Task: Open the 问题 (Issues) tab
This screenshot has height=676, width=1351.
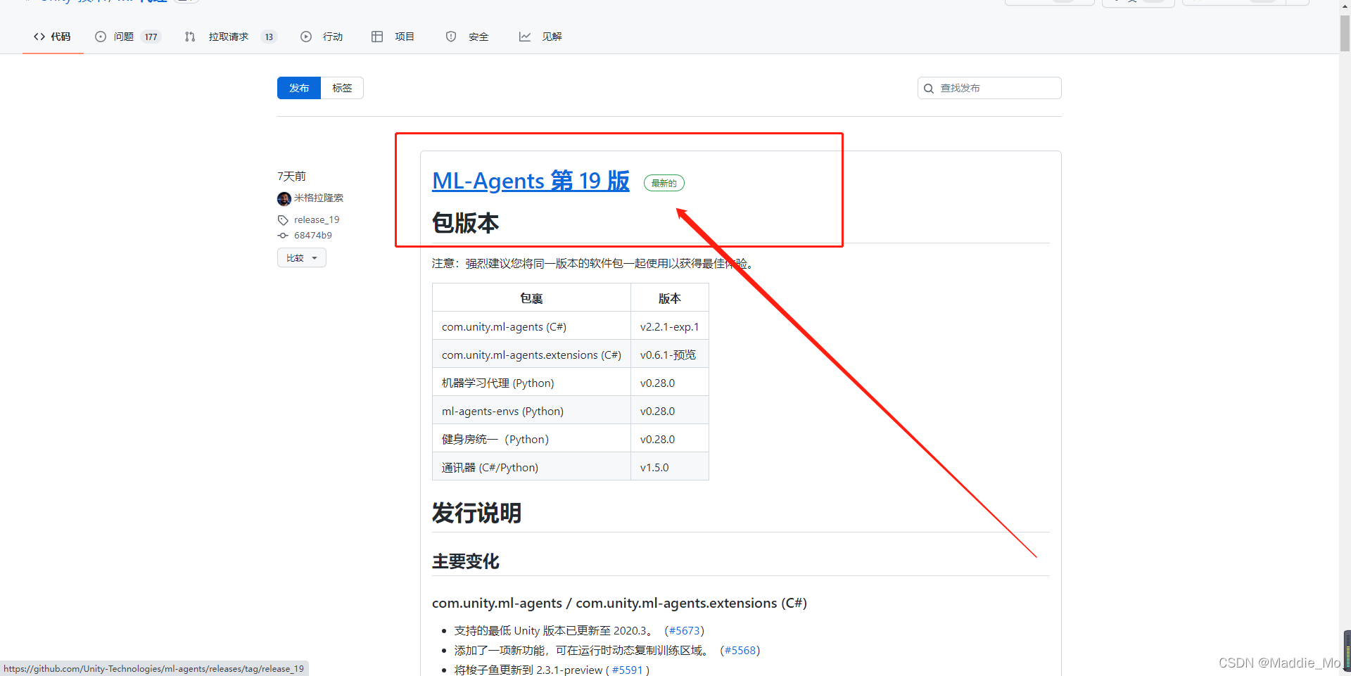Action: pos(127,37)
